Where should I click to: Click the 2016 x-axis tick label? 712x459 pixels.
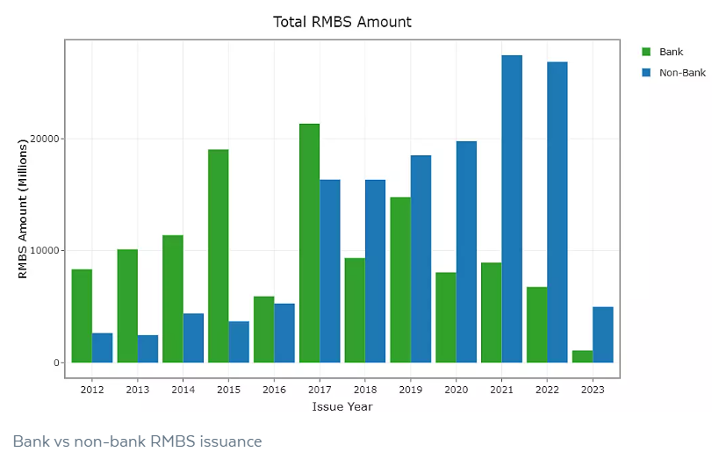coord(274,389)
